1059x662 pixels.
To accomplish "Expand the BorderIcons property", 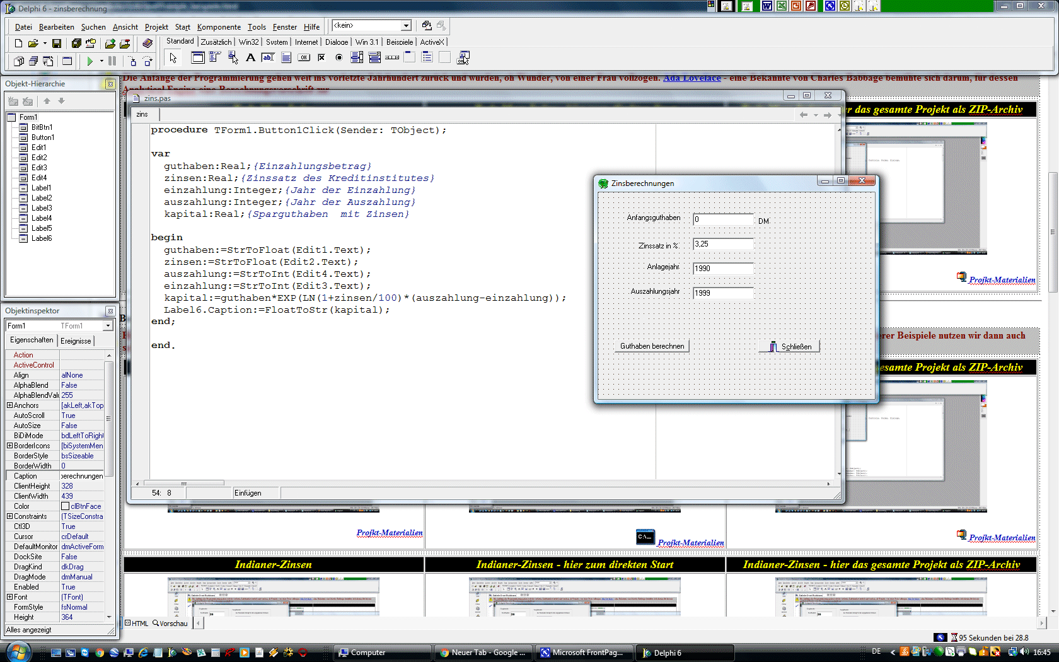I will tap(9, 446).
